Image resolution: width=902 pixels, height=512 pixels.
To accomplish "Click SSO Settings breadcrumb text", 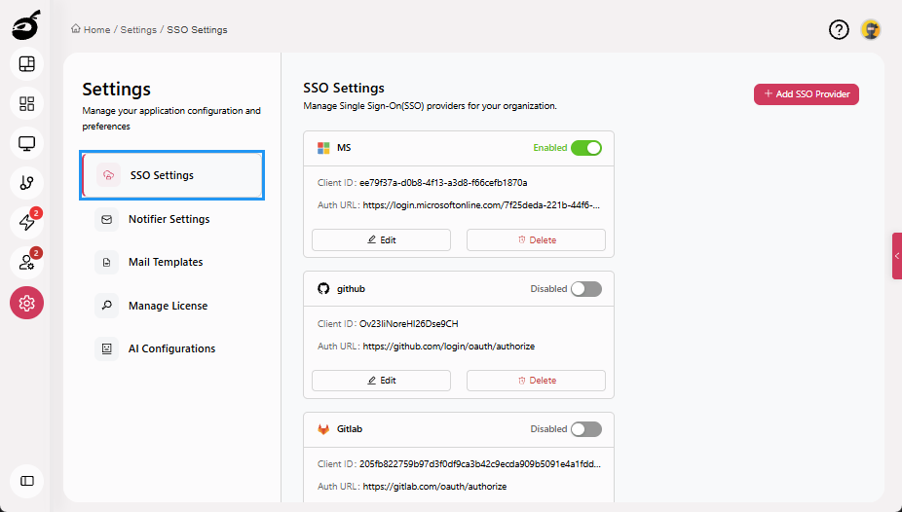I will pos(197,30).
